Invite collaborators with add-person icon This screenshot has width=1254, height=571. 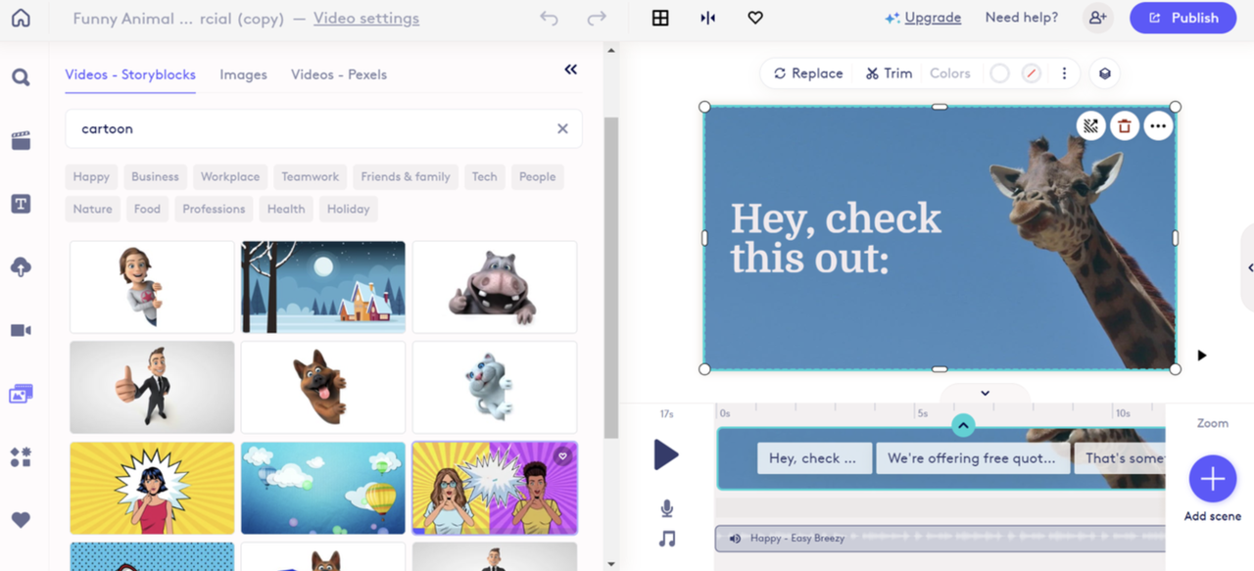point(1097,18)
